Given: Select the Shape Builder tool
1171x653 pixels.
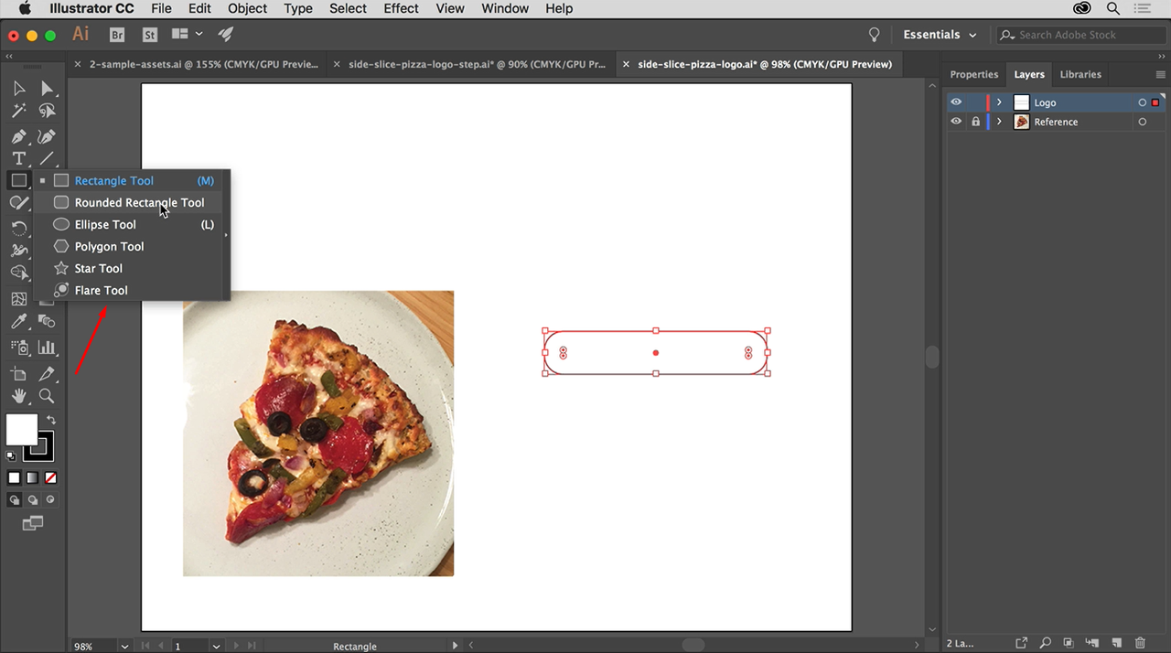Looking at the screenshot, I should point(18,273).
